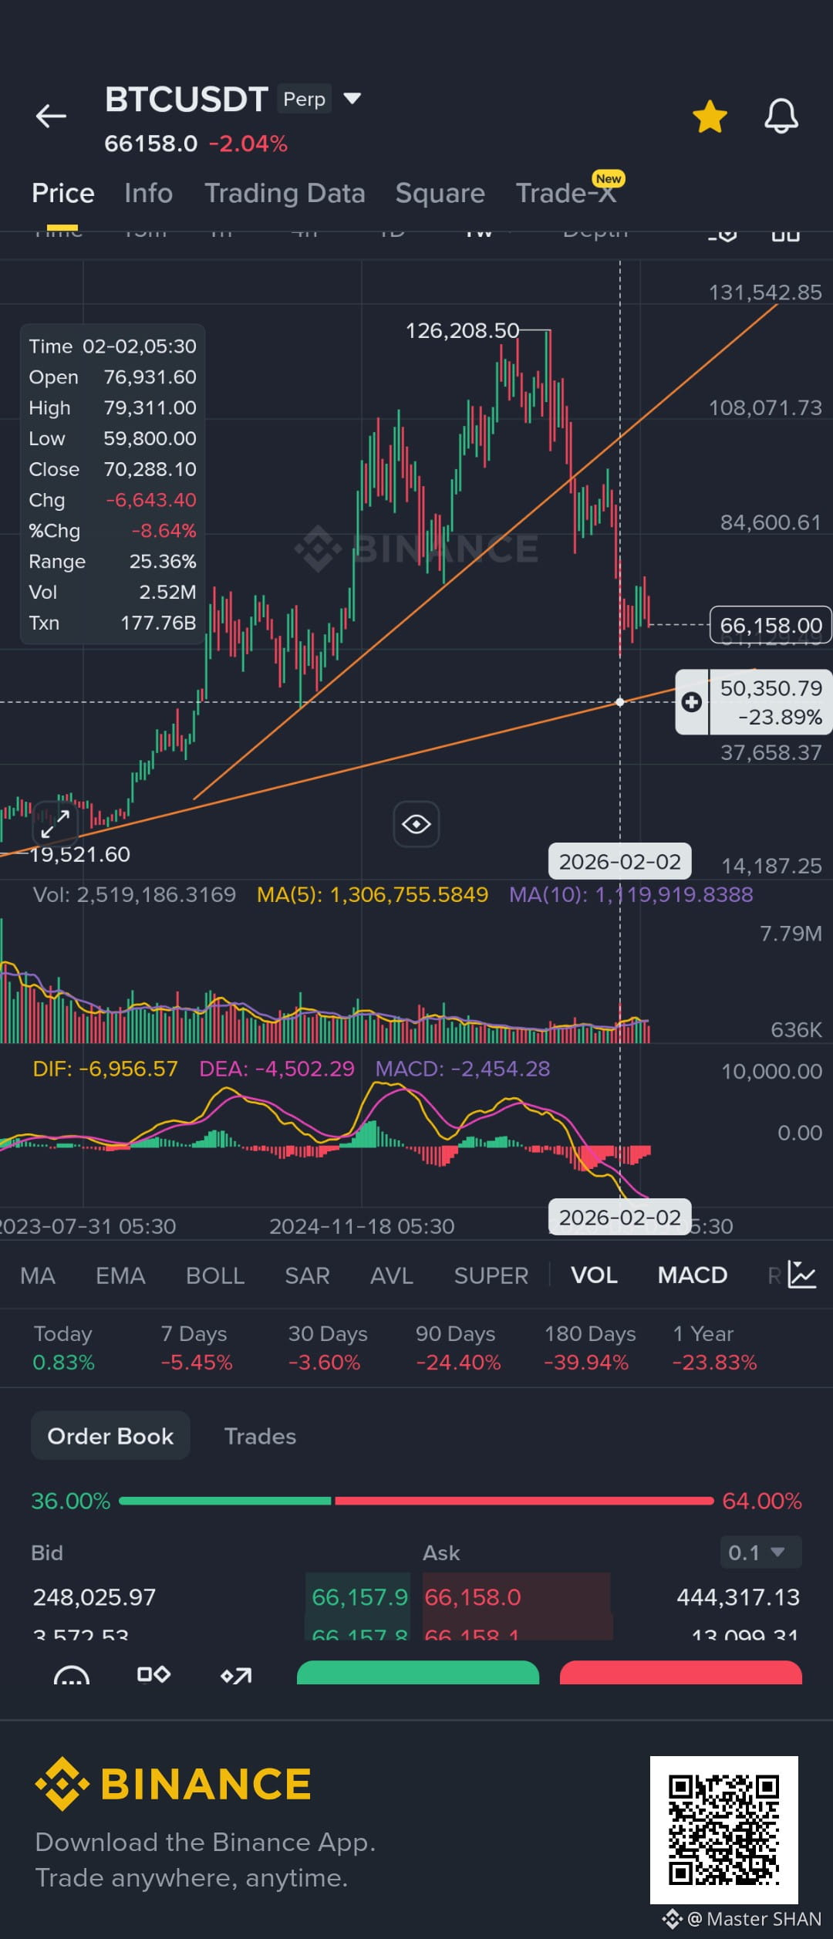Select the Trades tab
This screenshot has height=1939, width=833.
click(x=260, y=1436)
